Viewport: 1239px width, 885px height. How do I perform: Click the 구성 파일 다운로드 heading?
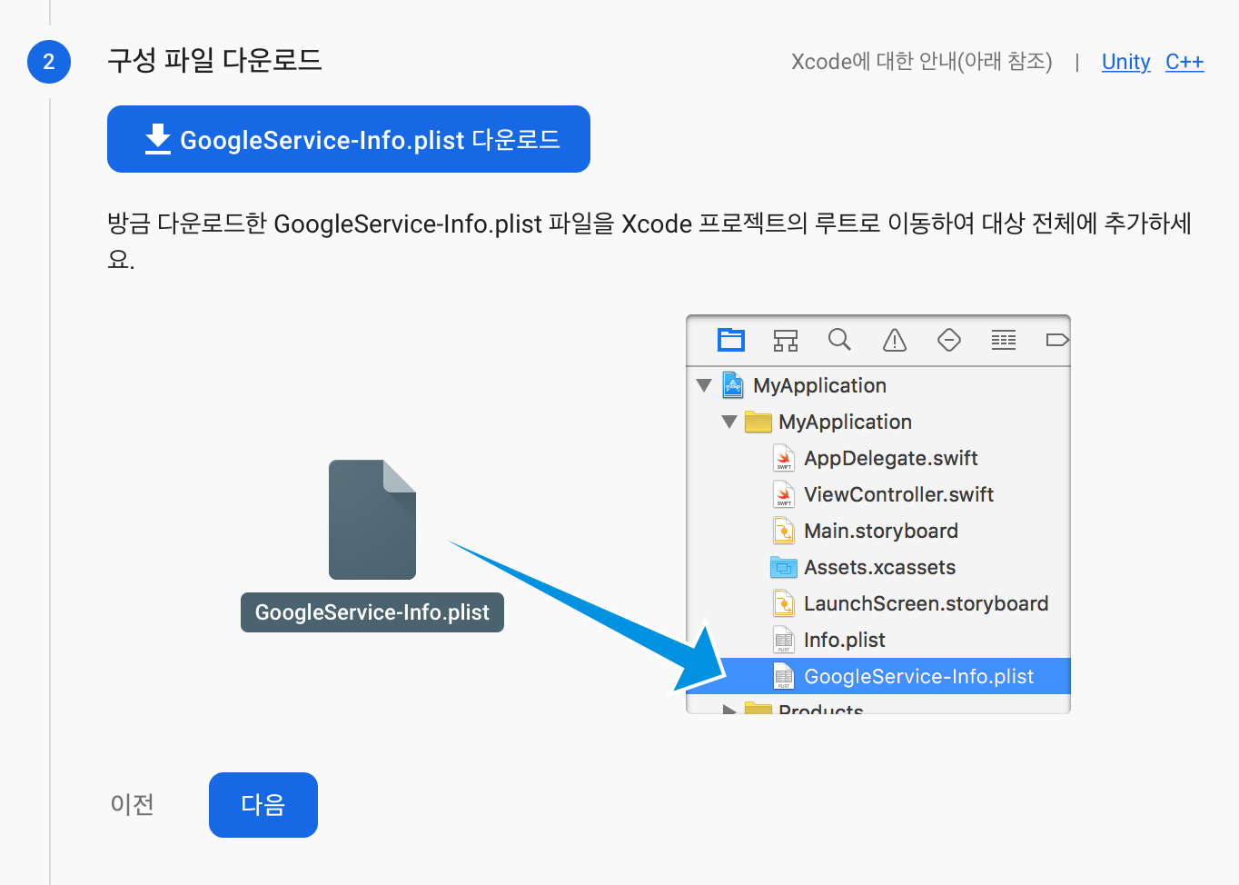coord(214,61)
